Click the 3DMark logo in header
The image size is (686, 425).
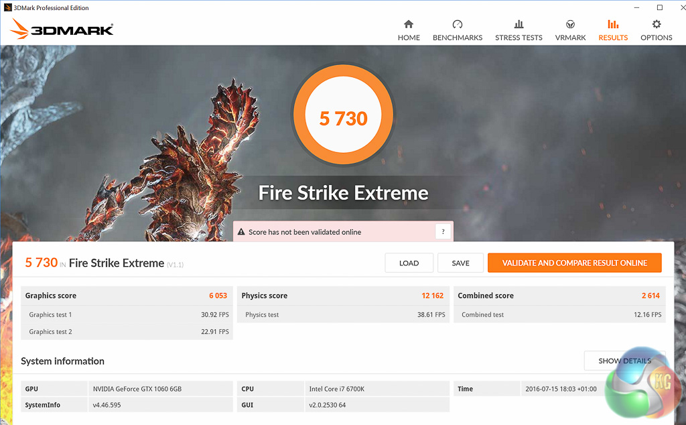point(62,29)
